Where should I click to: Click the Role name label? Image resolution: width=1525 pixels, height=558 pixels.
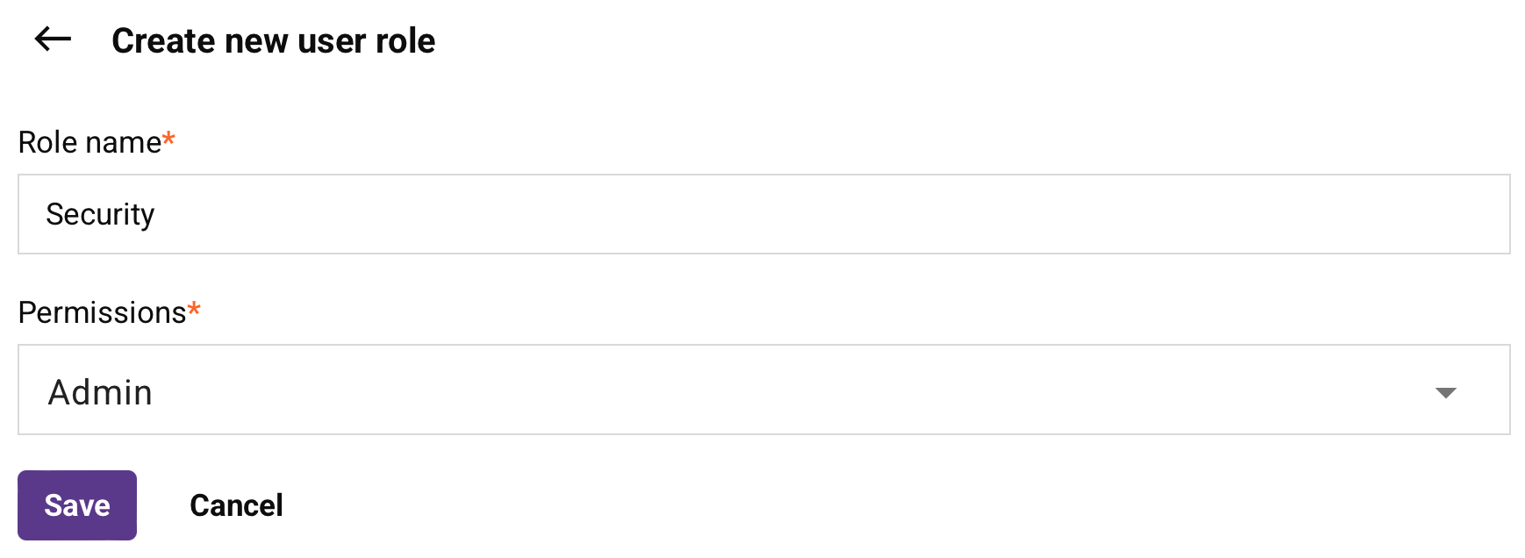pyautogui.click(x=89, y=142)
